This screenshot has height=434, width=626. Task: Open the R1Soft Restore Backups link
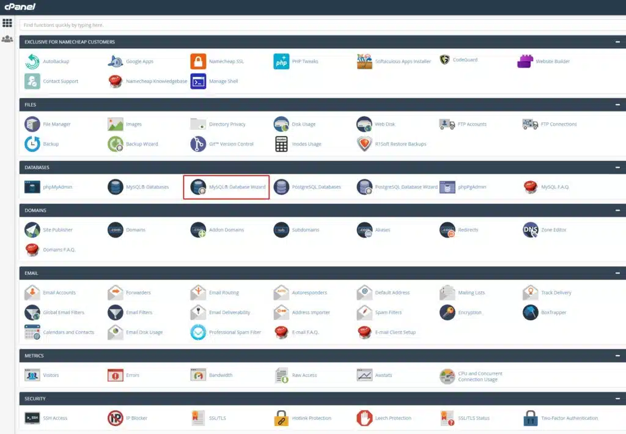pos(400,144)
